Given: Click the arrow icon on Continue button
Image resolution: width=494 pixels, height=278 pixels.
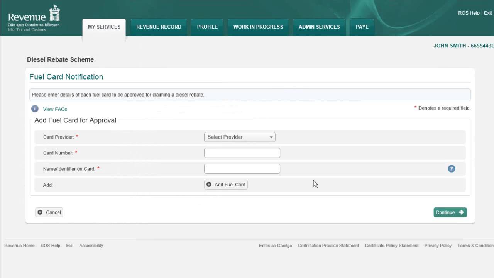Looking at the screenshot, I should (x=461, y=212).
